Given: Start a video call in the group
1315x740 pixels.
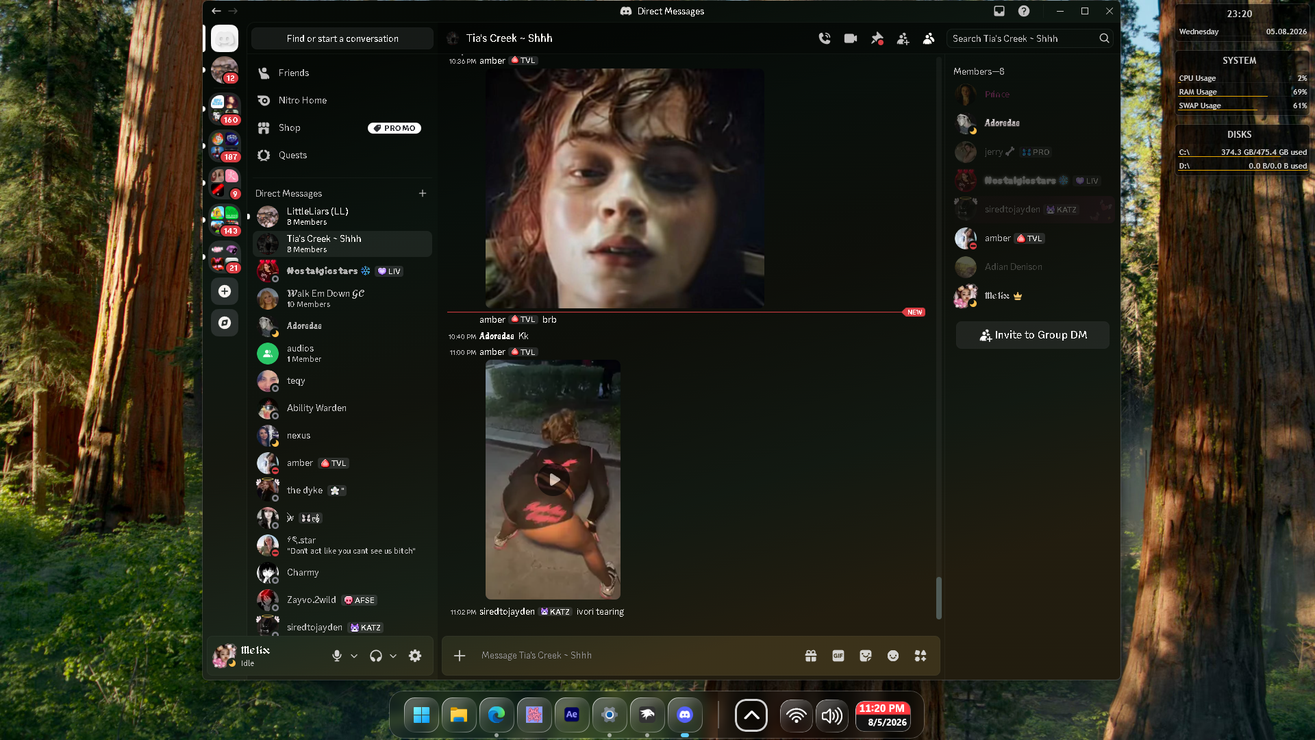Looking at the screenshot, I should point(851,39).
